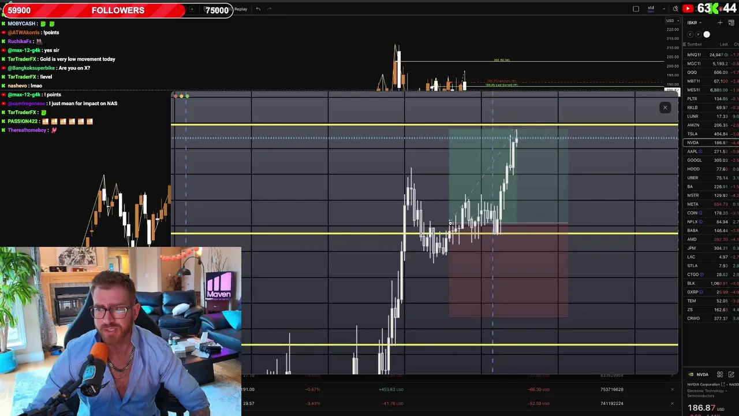Select the MNQ1! row in the watchlist

[711, 55]
